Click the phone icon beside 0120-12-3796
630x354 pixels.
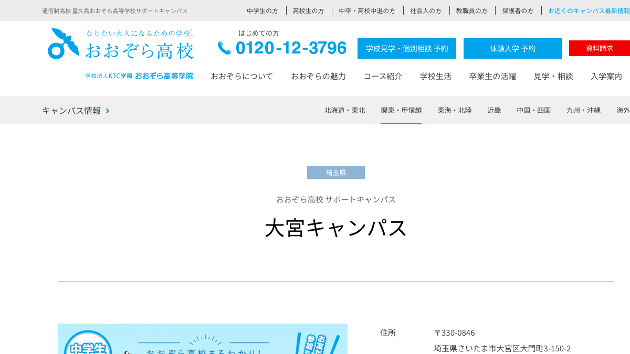(224, 48)
